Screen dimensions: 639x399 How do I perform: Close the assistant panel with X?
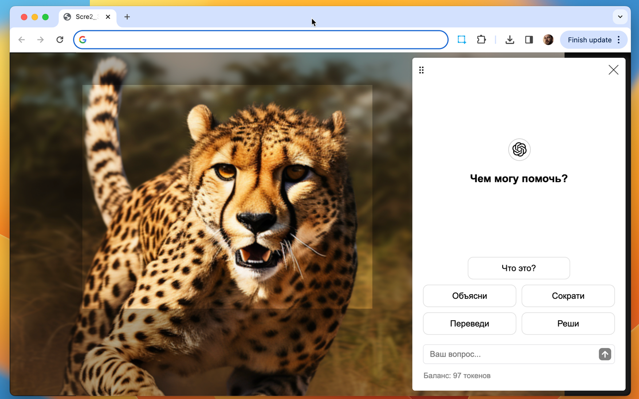[x=614, y=70]
